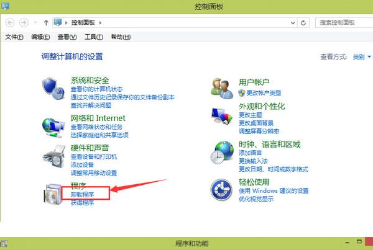Click 查看你的计算机状态 link
Image resolution: width=373 pixels, height=250 pixels.
point(96,89)
